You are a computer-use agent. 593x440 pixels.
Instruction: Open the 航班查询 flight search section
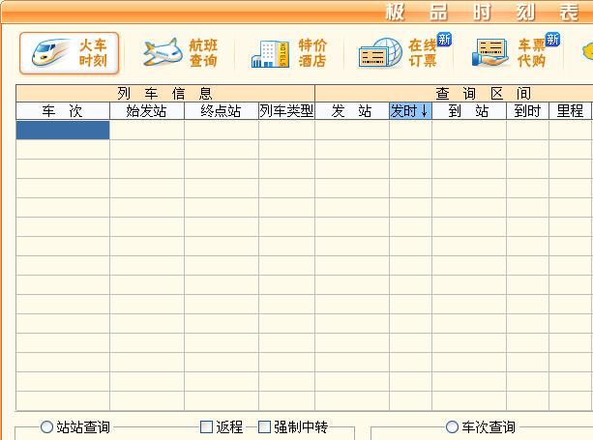[x=181, y=53]
